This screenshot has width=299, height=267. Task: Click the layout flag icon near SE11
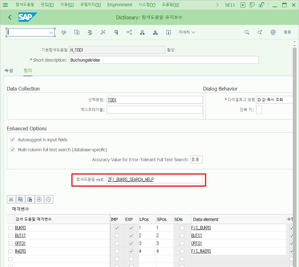click(252, 5)
